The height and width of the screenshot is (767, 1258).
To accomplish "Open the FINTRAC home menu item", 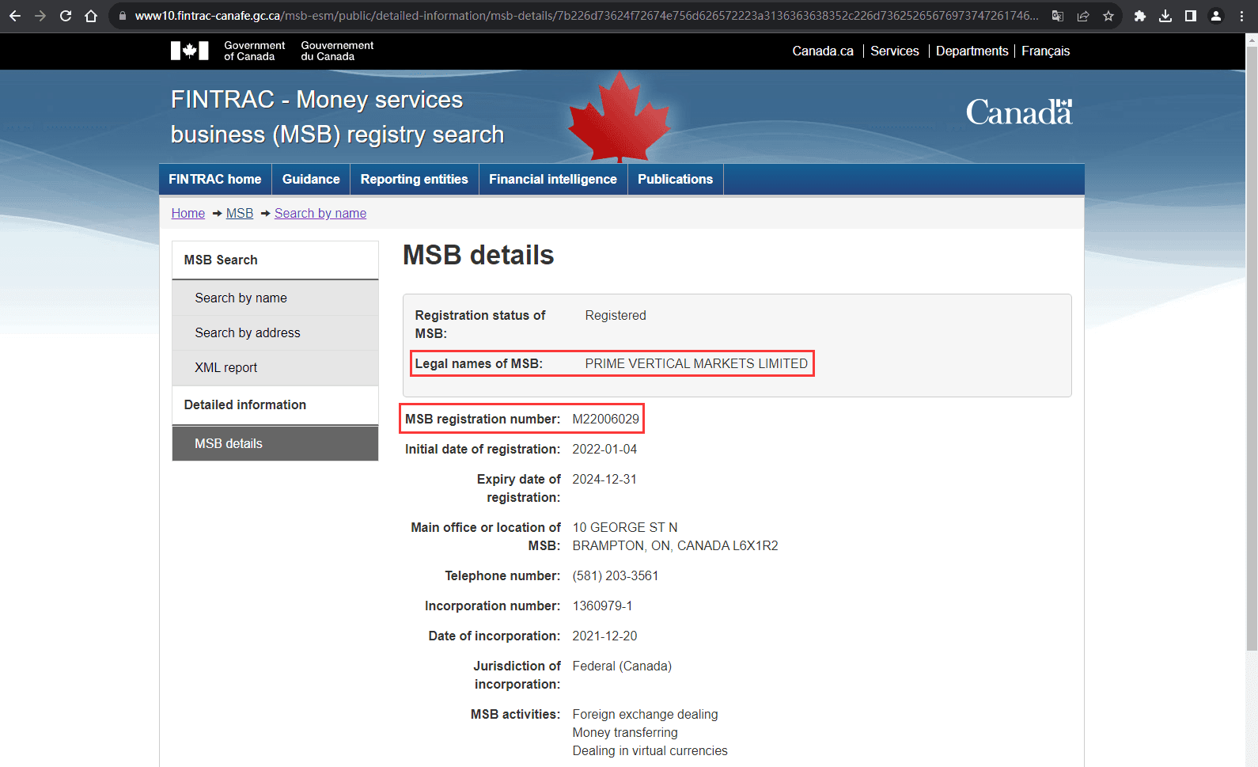I will 215,179.
